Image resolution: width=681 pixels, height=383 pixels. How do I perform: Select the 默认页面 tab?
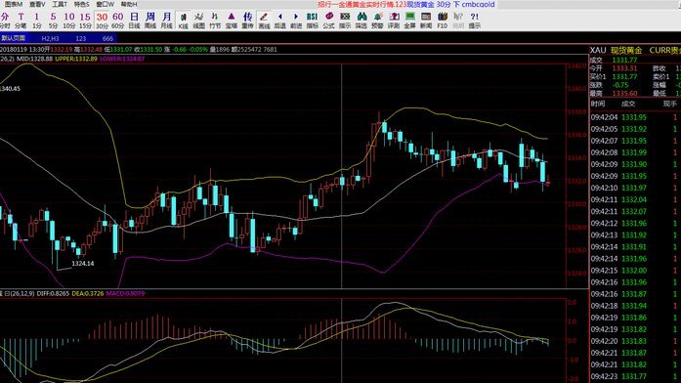pos(13,38)
